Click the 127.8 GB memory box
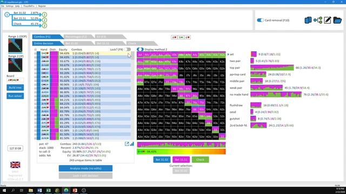The height and width of the screenshot is (194, 346). [x=15, y=149]
